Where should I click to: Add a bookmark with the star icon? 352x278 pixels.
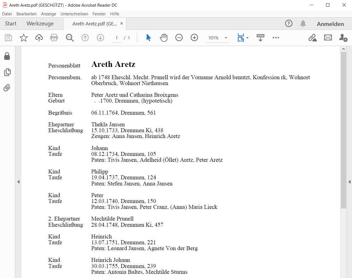(x=24, y=38)
